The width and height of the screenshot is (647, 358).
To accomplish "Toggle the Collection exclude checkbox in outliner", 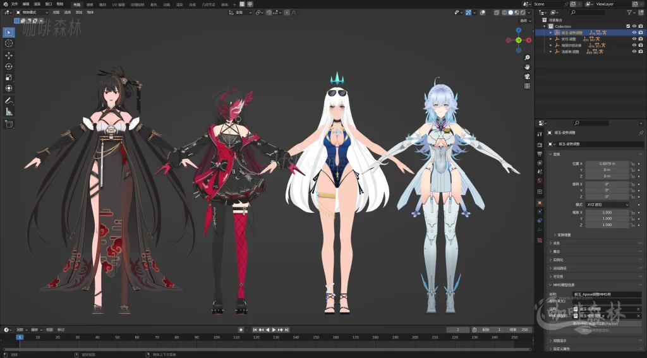I will 629,27.
